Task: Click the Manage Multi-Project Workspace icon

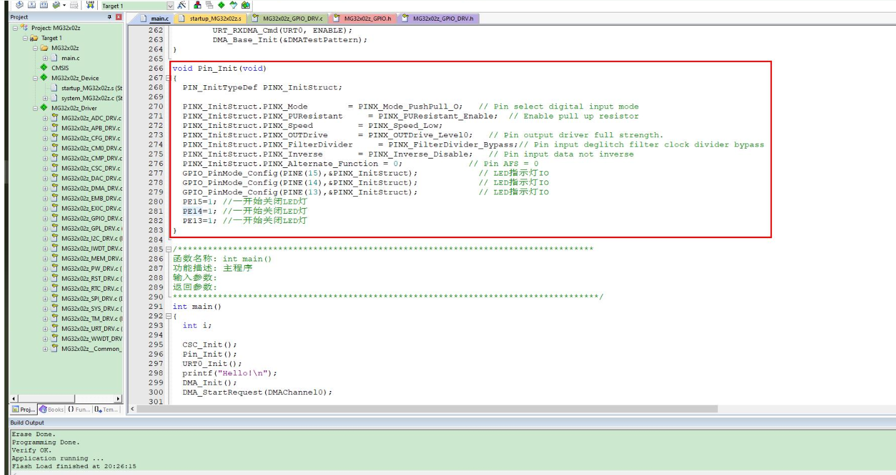Action: pos(210,5)
